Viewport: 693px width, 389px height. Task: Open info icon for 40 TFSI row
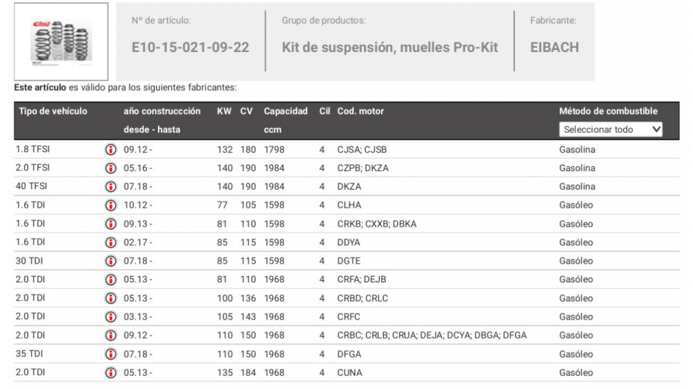pyautogui.click(x=110, y=187)
